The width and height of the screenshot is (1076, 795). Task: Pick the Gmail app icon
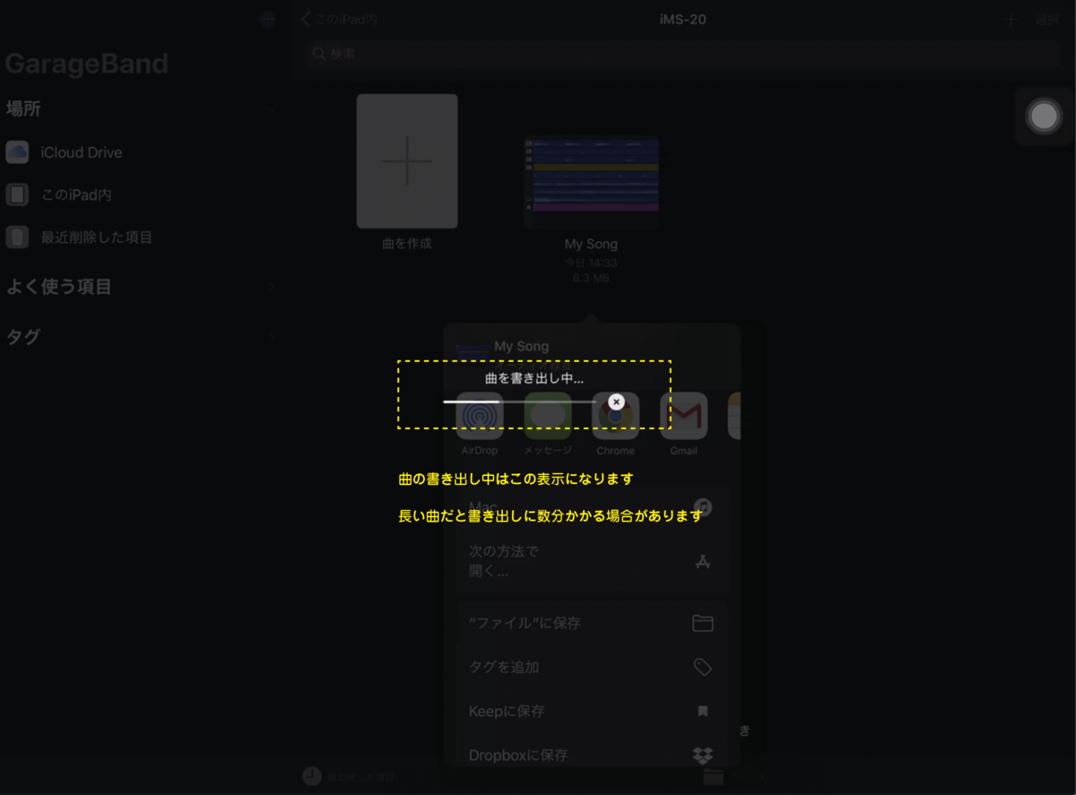point(684,416)
